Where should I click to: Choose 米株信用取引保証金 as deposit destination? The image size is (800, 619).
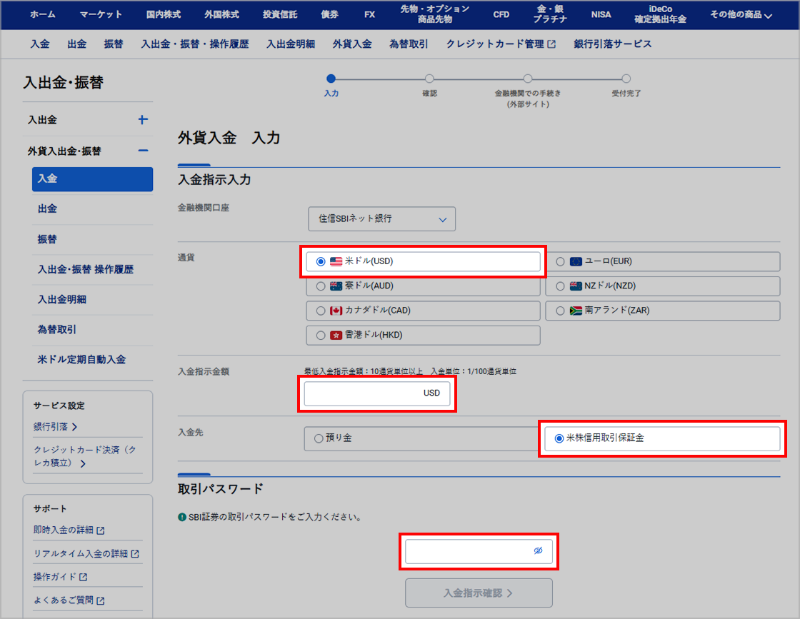click(559, 438)
